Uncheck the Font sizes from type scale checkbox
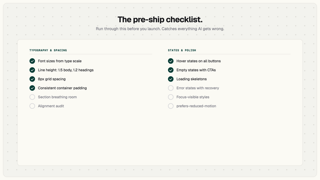 tap(32, 61)
